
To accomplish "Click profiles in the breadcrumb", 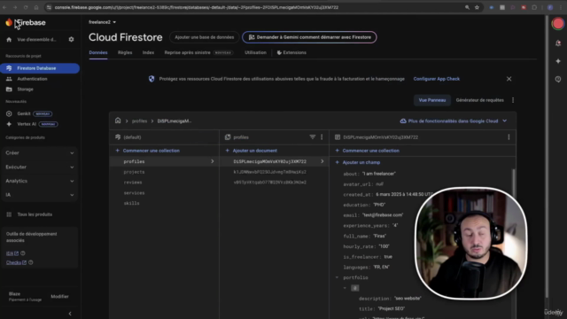I will pos(139,121).
